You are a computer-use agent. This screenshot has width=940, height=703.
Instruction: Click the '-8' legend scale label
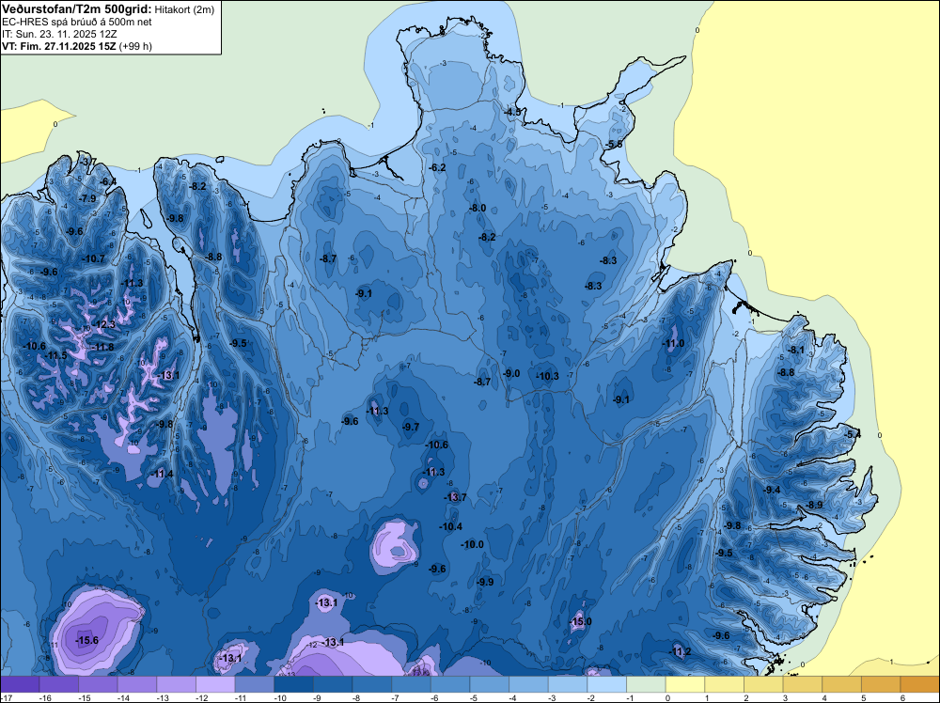coord(357,697)
